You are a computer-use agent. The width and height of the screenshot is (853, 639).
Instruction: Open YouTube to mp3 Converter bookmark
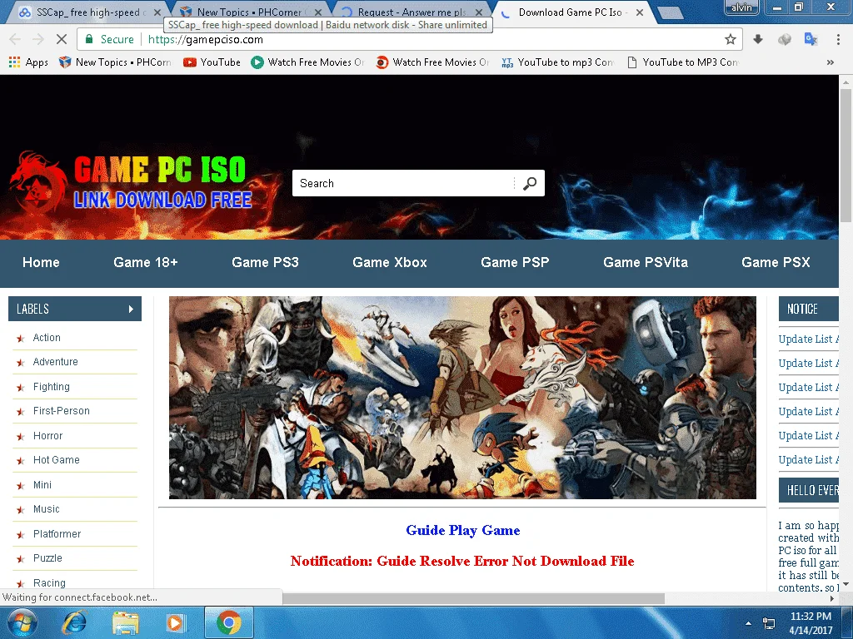[557, 62]
